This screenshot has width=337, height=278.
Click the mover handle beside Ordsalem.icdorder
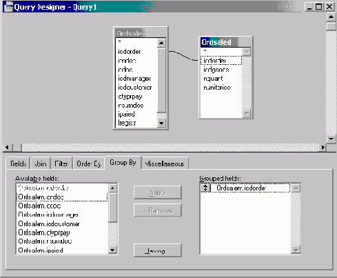[x=205, y=188]
